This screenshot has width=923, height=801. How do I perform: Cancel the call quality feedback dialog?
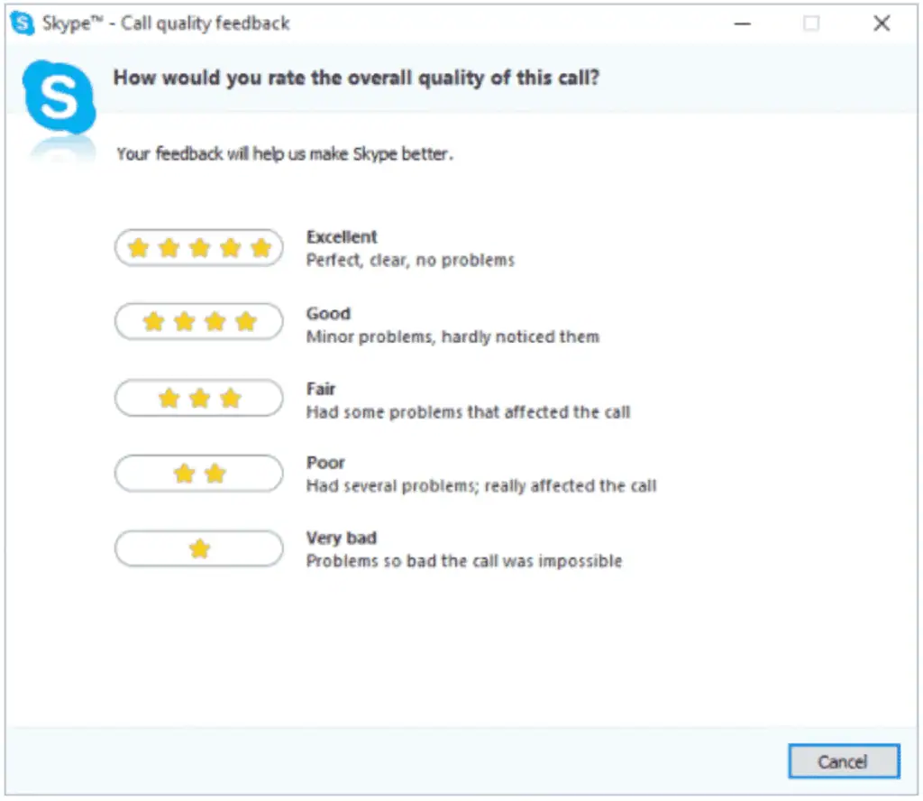coord(844,761)
